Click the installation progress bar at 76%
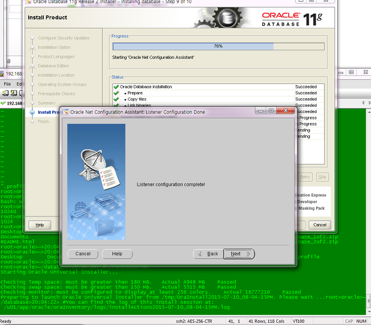Viewport: 371px width, 325px height. click(219, 46)
